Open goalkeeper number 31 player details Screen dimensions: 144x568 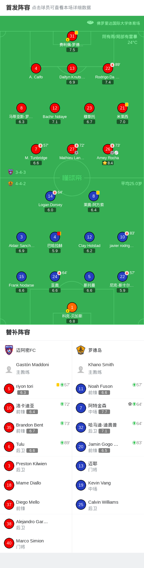72,36
